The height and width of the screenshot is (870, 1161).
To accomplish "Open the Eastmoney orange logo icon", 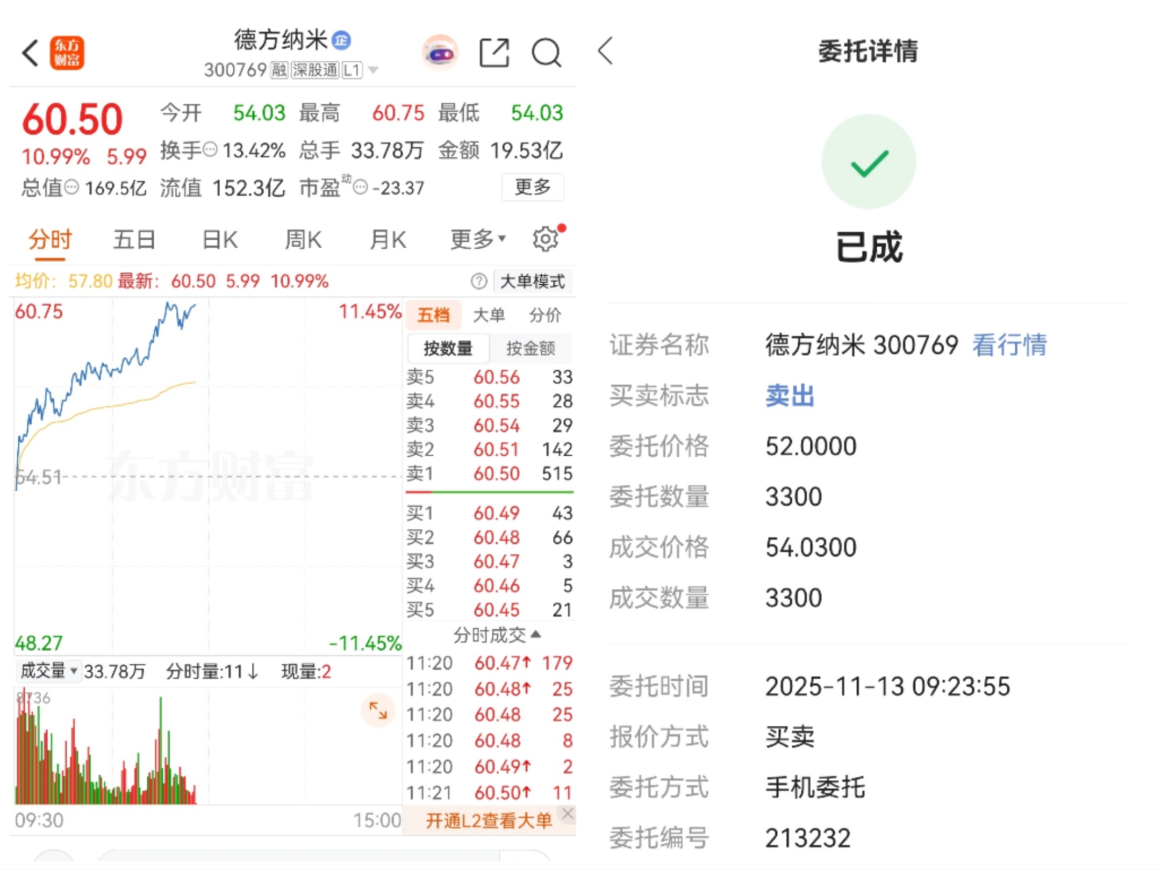I will click(x=67, y=53).
